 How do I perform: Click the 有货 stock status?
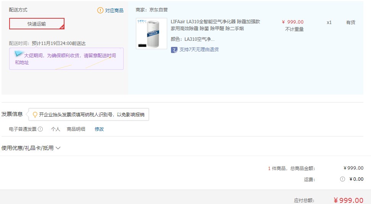pos(351,22)
